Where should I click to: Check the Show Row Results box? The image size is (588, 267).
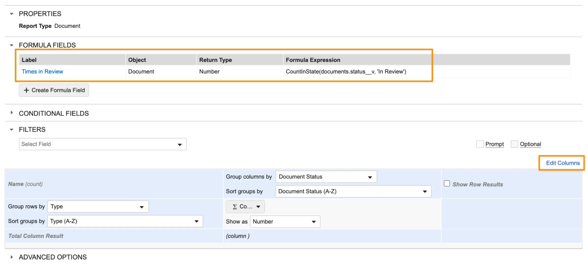tap(447, 183)
